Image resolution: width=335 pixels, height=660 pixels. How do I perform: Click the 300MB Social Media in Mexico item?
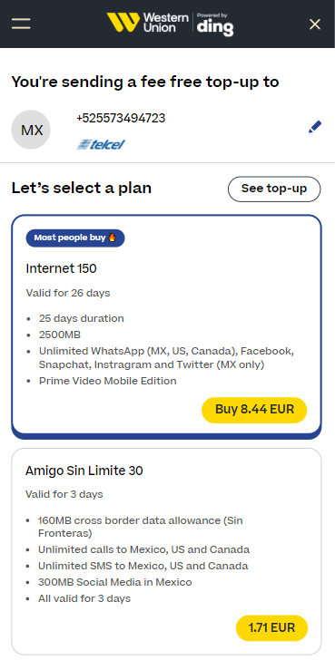(115, 583)
